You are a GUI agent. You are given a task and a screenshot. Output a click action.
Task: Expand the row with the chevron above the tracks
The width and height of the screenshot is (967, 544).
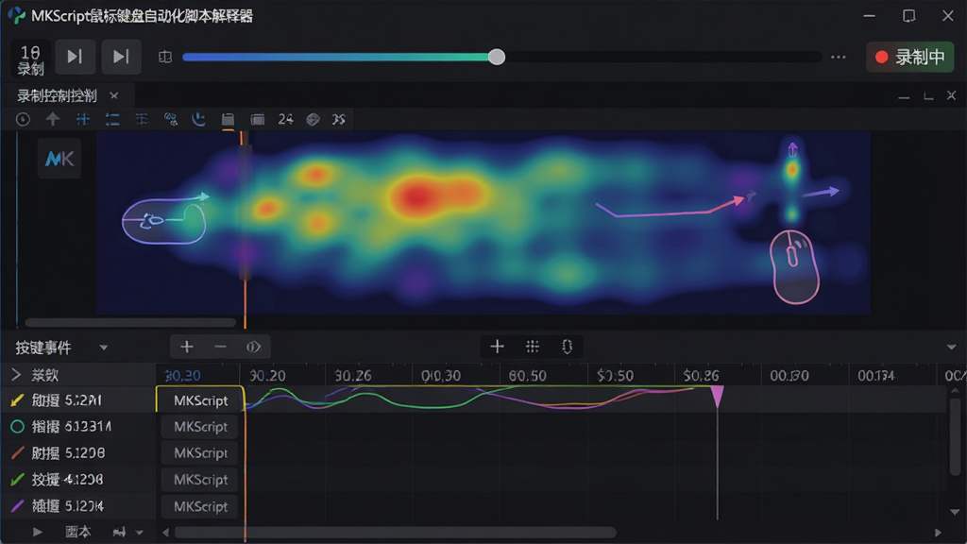coord(16,374)
